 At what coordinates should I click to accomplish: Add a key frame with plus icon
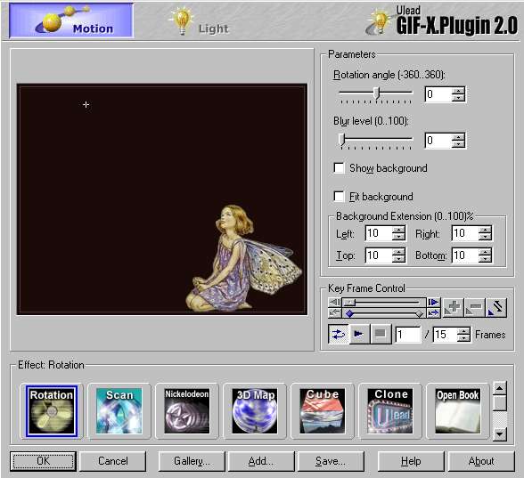(453, 307)
